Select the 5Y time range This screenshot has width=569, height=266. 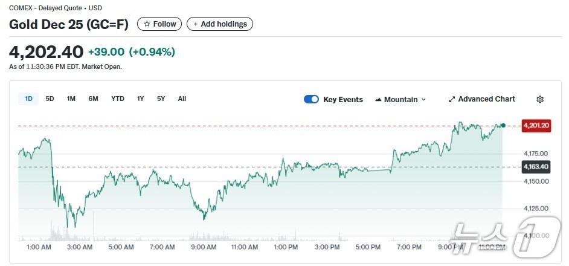tap(161, 99)
